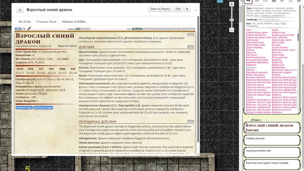
Task: Click the Ужасающая внешность action name
Action: coord(95,83)
